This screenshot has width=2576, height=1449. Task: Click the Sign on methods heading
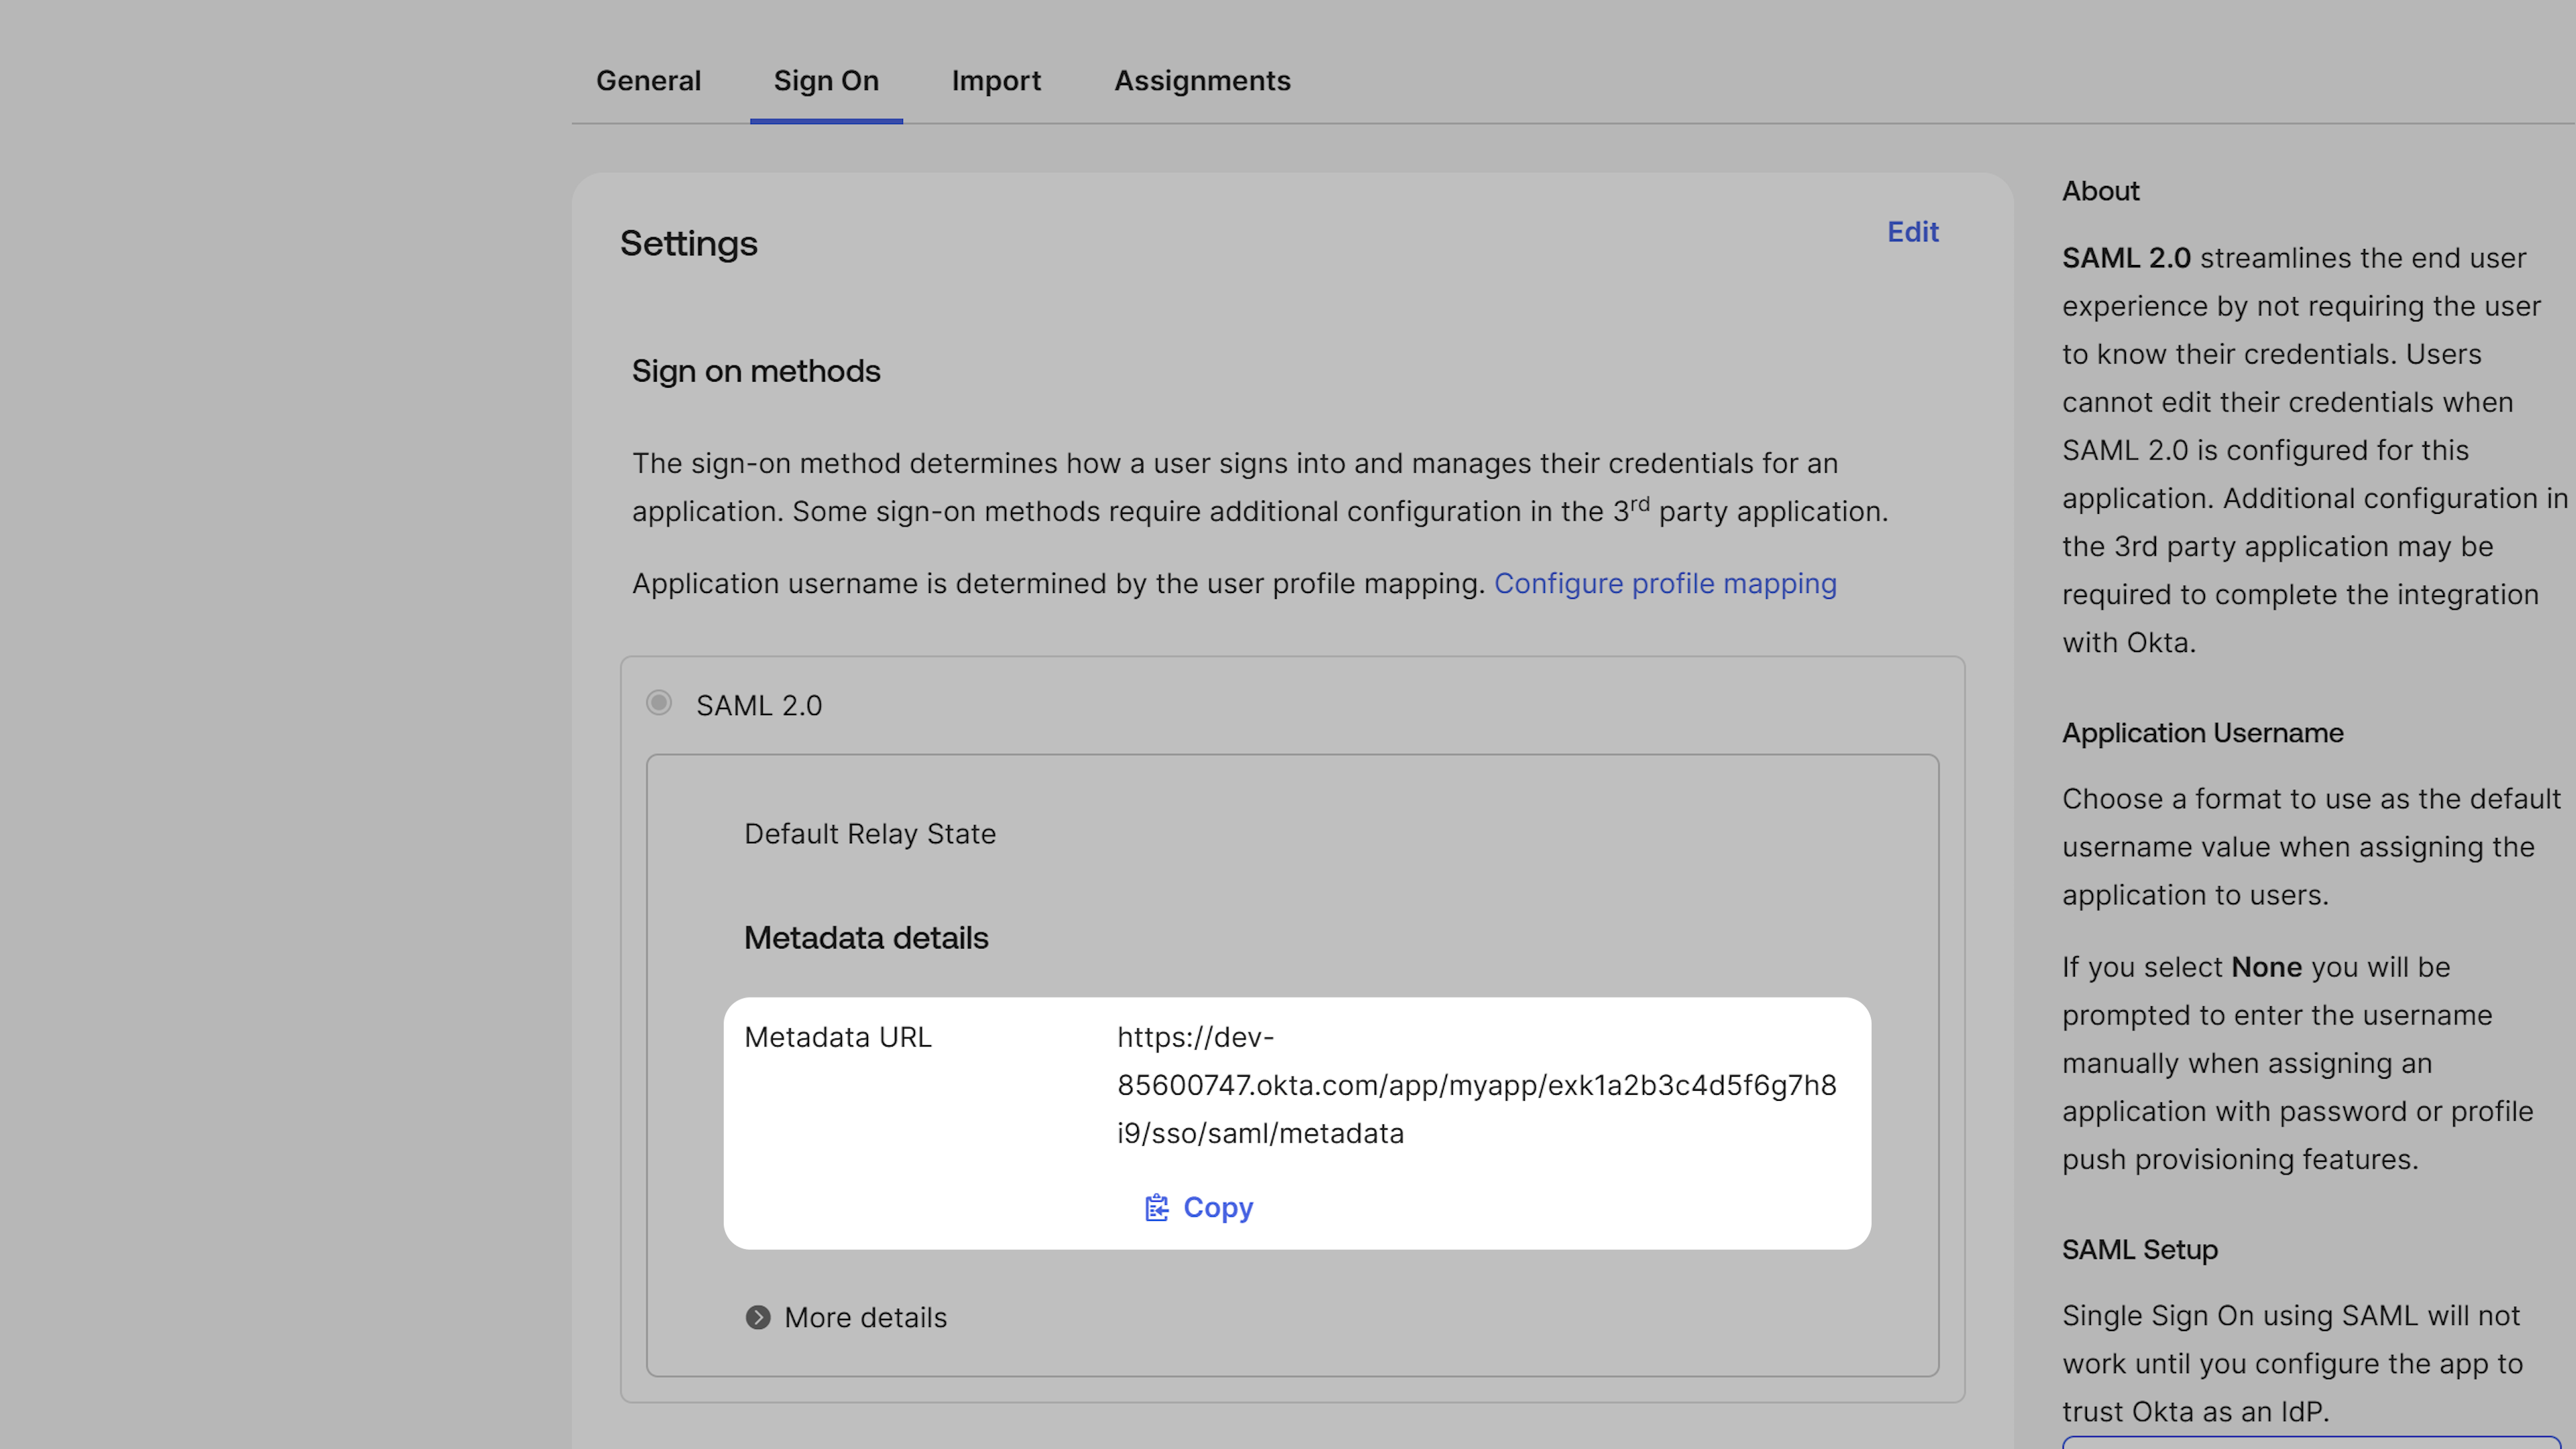tap(756, 371)
